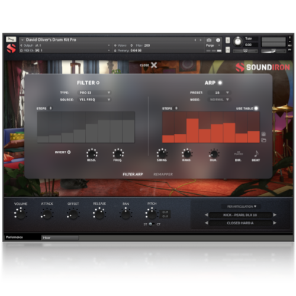
Task: Click the table save icon beside ARP graph
Action: [263, 134]
